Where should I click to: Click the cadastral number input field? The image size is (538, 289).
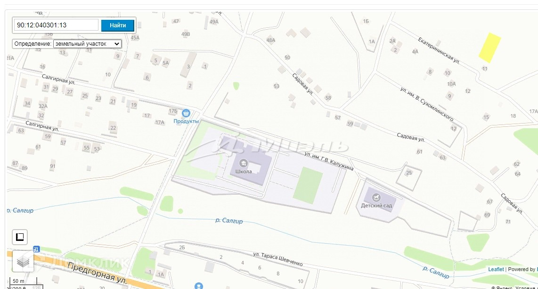point(56,25)
